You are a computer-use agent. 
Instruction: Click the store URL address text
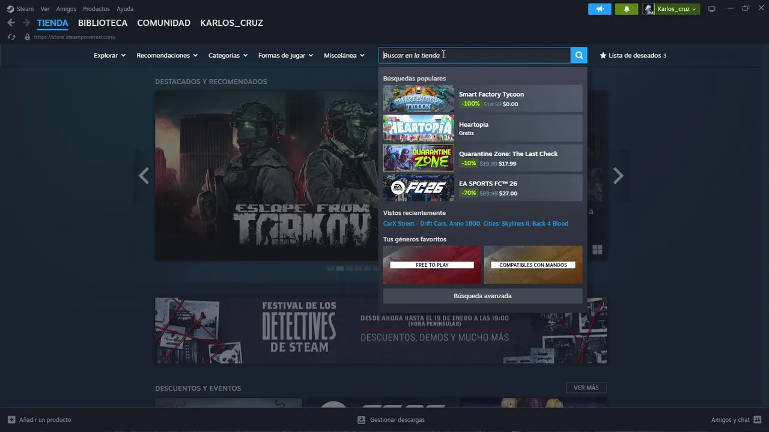point(74,37)
